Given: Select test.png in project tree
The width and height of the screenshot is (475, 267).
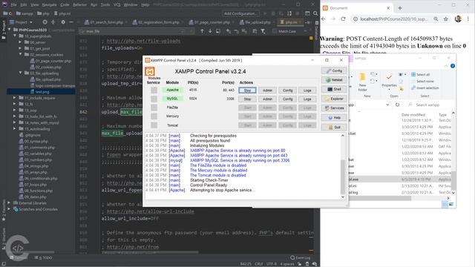Looking at the screenshot, I should point(42,92).
